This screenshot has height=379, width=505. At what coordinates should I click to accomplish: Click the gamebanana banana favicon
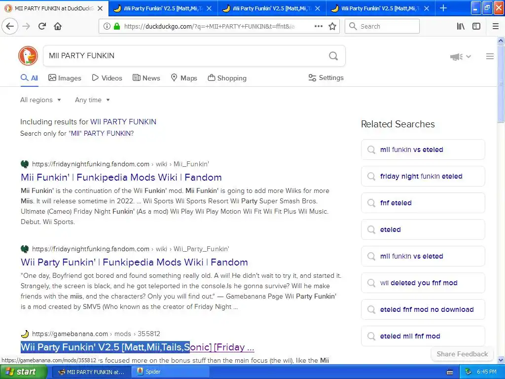click(x=25, y=334)
